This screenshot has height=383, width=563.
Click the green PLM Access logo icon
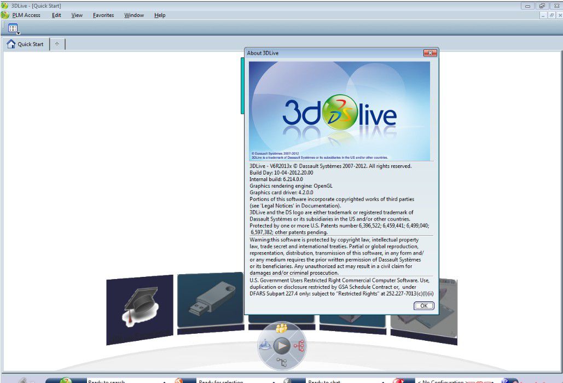click(x=5, y=15)
